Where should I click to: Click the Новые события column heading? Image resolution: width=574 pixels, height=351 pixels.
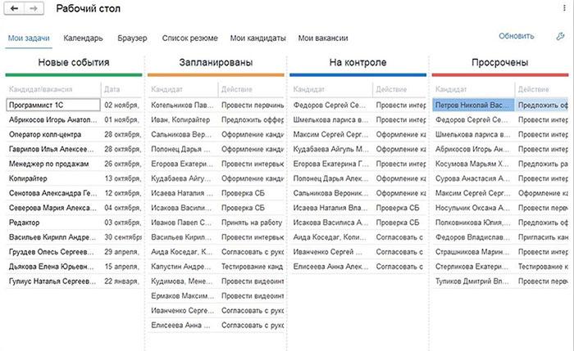click(x=74, y=62)
